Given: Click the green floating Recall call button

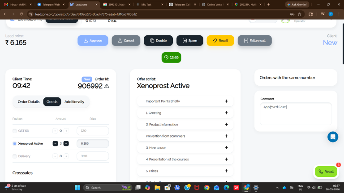Looking at the screenshot, I should pos(326,172).
